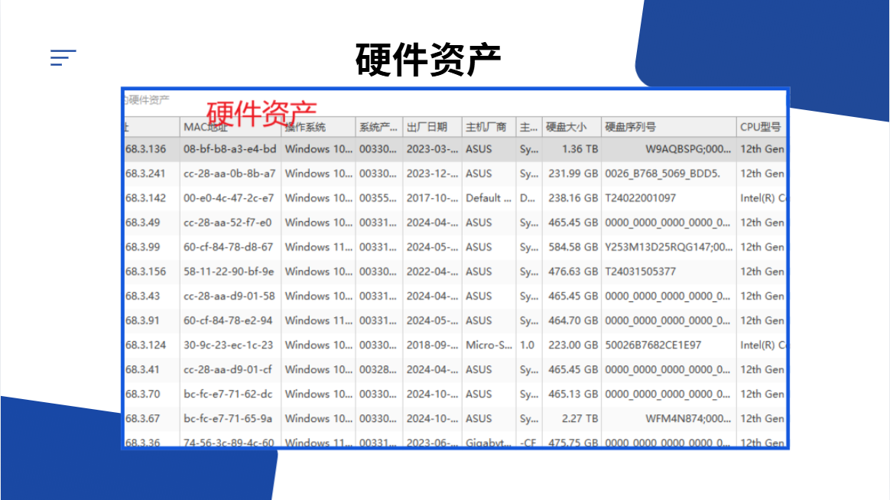Click disk size 584.58 GB cell
Screen dimensions: 890x500
[573, 247]
